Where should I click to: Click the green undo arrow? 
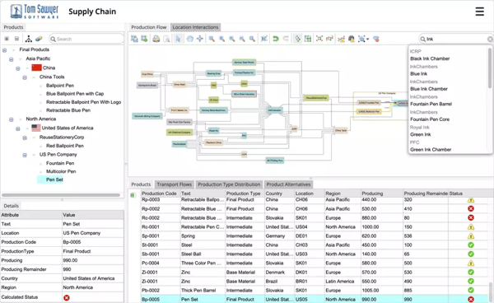276,39
